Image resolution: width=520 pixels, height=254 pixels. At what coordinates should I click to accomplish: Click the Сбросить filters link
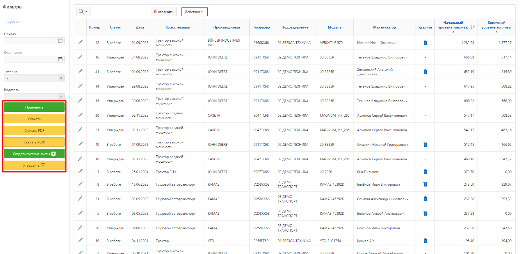[13, 22]
